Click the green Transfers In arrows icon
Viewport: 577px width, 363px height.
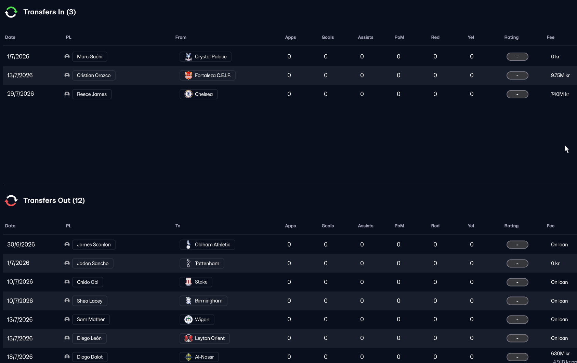(x=11, y=12)
